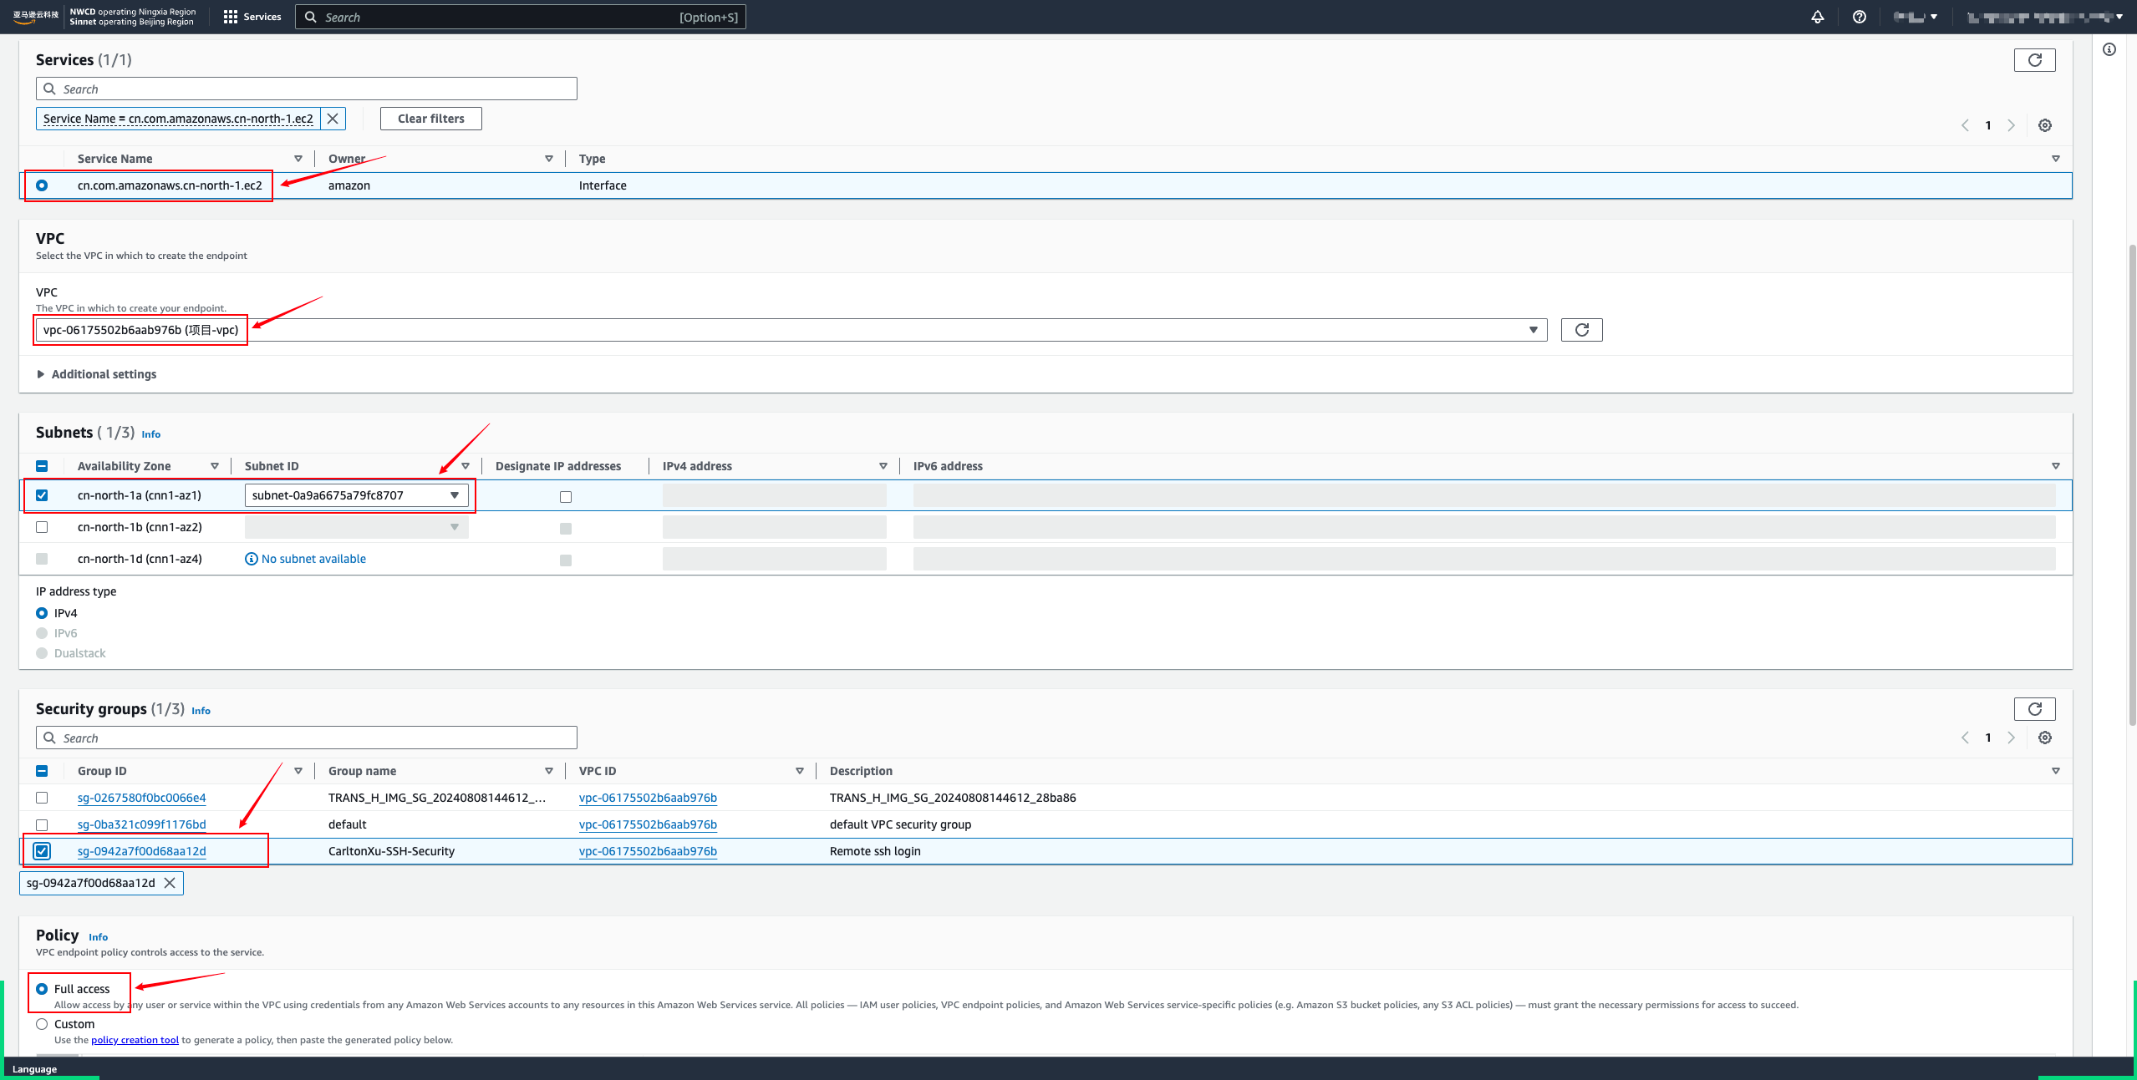Select the default security group checkbox
The width and height of the screenshot is (2137, 1080).
tap(42, 824)
